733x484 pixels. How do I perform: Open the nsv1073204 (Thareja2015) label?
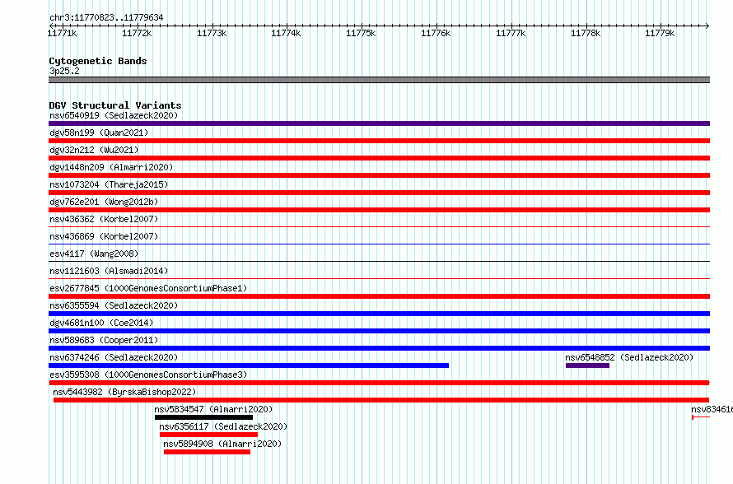pyautogui.click(x=109, y=184)
